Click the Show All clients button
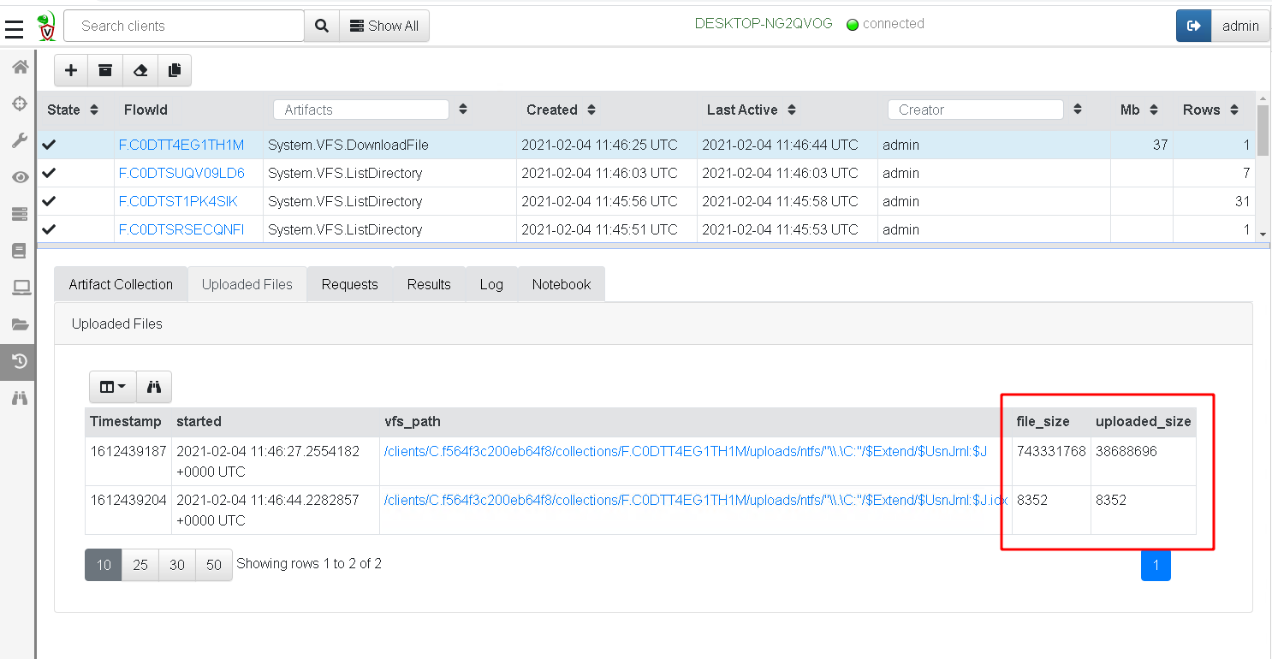The height and width of the screenshot is (659, 1272). click(x=384, y=26)
